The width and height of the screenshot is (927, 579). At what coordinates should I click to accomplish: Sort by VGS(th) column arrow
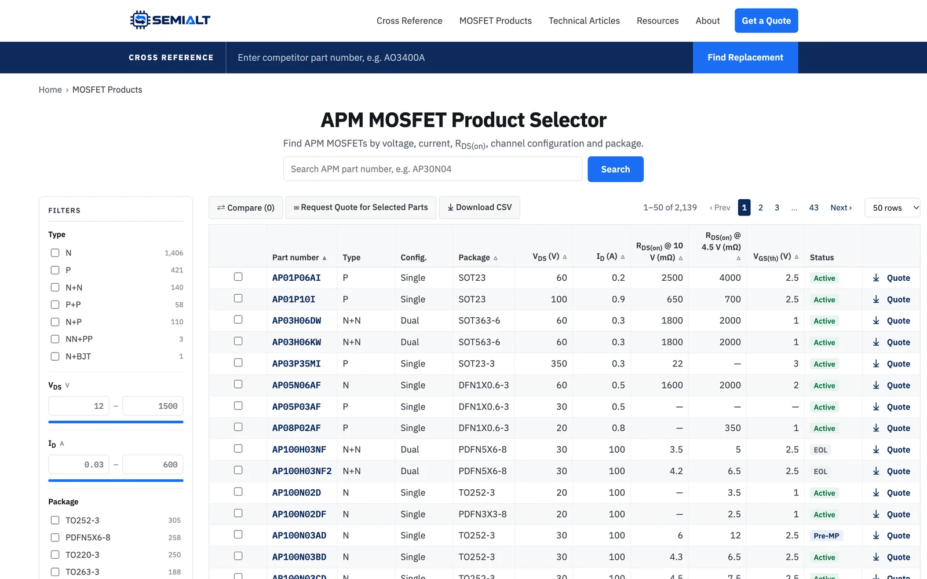point(797,257)
